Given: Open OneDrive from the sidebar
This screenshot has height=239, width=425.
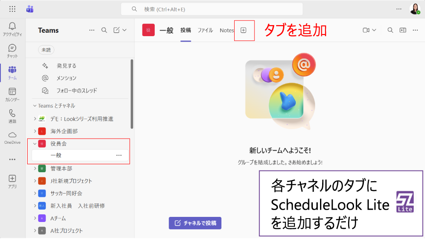Looking at the screenshot, I should pyautogui.click(x=12, y=135).
